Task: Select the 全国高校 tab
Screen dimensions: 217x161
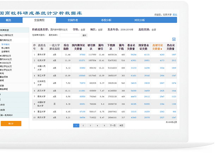Action: pos(39,20)
